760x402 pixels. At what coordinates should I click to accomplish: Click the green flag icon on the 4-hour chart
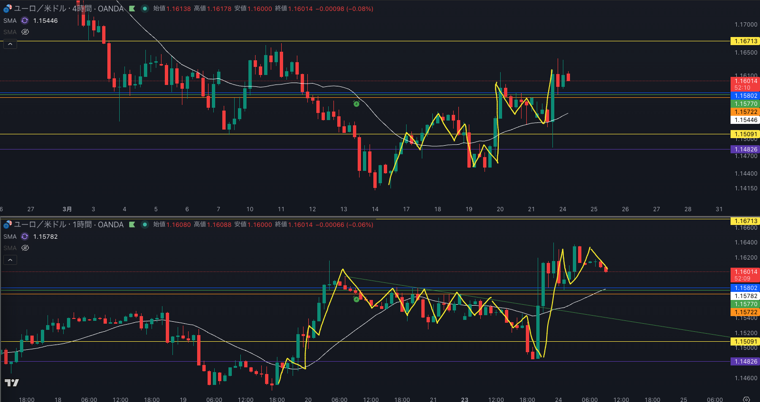click(x=132, y=9)
